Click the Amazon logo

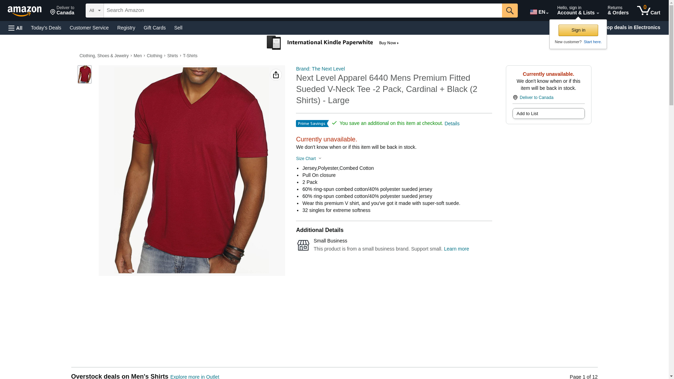25,11
